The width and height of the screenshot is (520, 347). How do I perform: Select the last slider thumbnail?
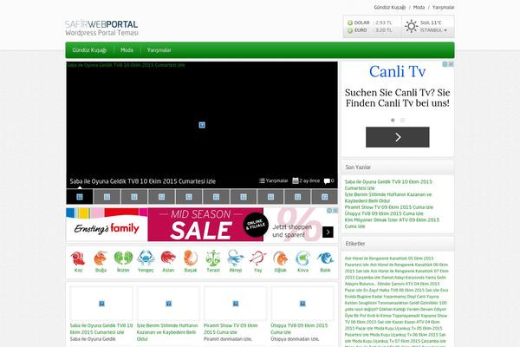pos(325,197)
